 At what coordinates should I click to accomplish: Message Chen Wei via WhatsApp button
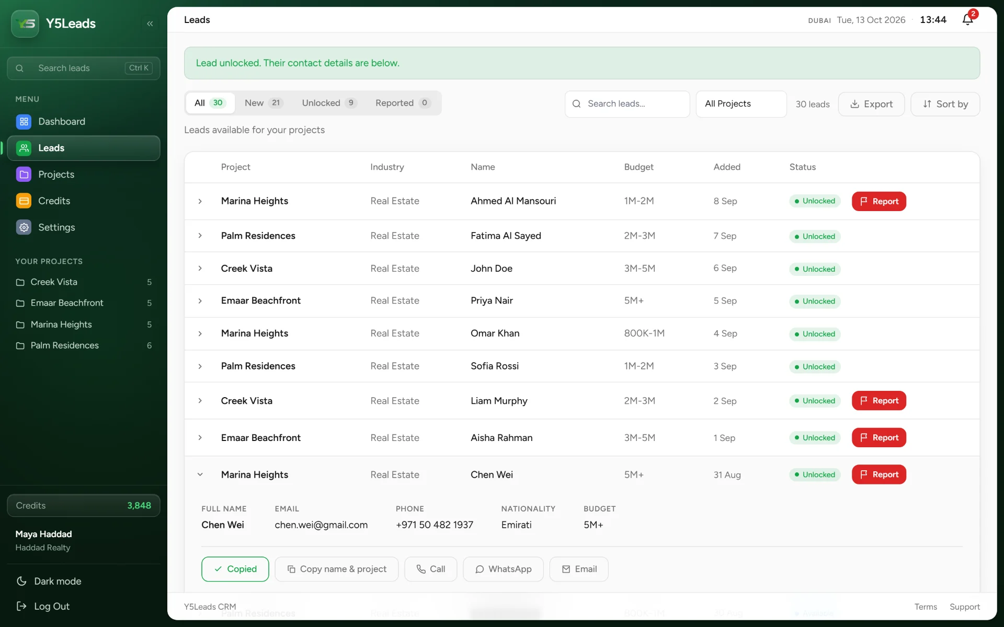503,569
